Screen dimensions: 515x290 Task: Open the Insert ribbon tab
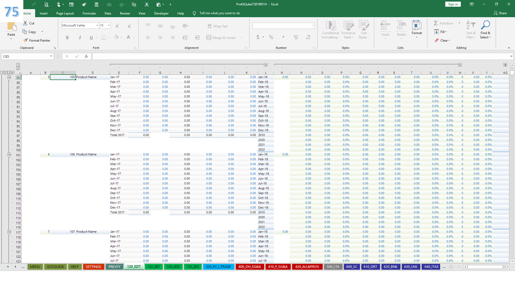coord(43,13)
